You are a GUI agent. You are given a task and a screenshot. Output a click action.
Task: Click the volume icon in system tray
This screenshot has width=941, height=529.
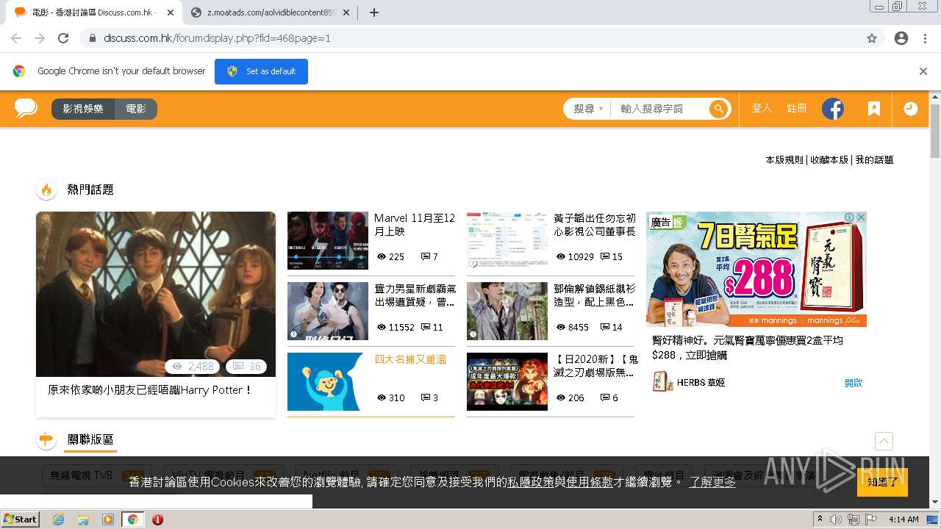836,519
